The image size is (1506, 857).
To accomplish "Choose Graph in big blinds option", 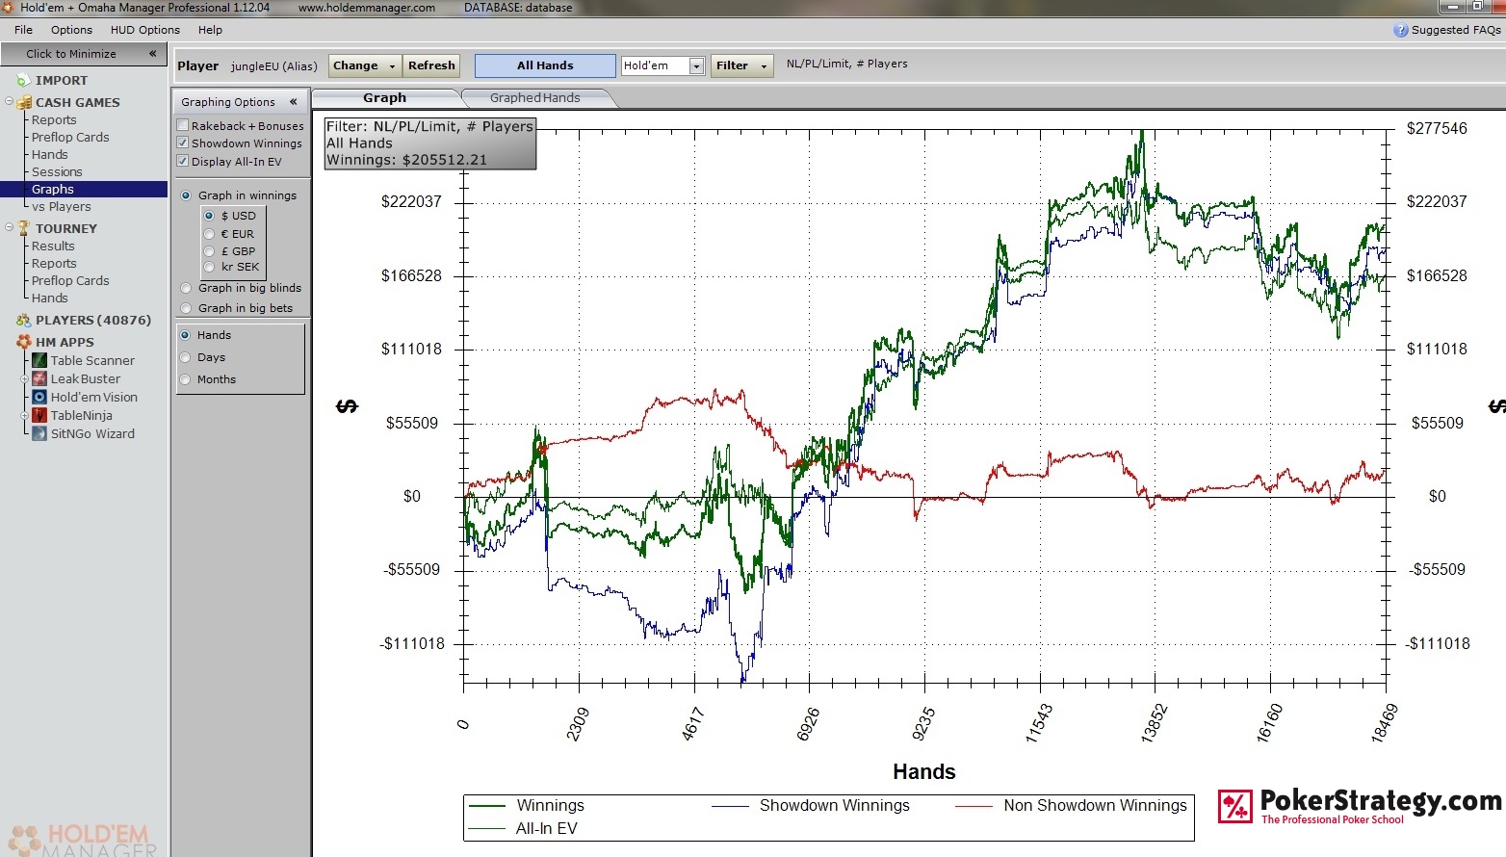I will [186, 288].
